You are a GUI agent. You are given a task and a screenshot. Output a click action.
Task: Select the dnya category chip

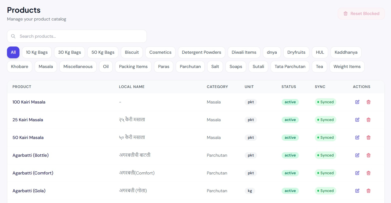click(272, 52)
